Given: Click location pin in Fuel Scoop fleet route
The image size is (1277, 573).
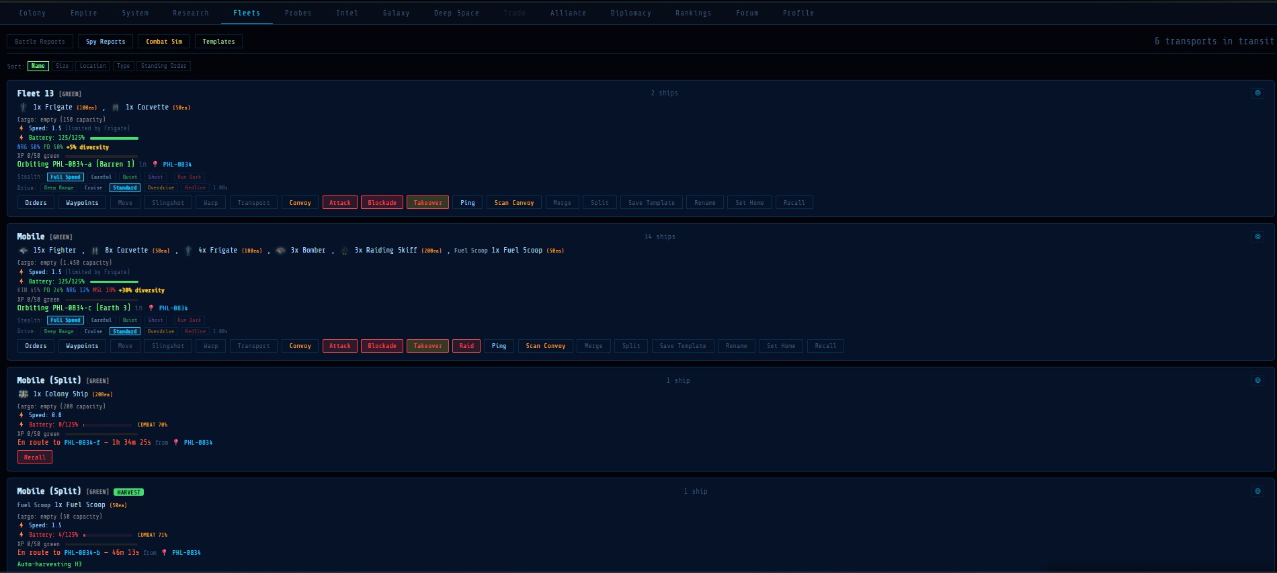Looking at the screenshot, I should point(164,553).
